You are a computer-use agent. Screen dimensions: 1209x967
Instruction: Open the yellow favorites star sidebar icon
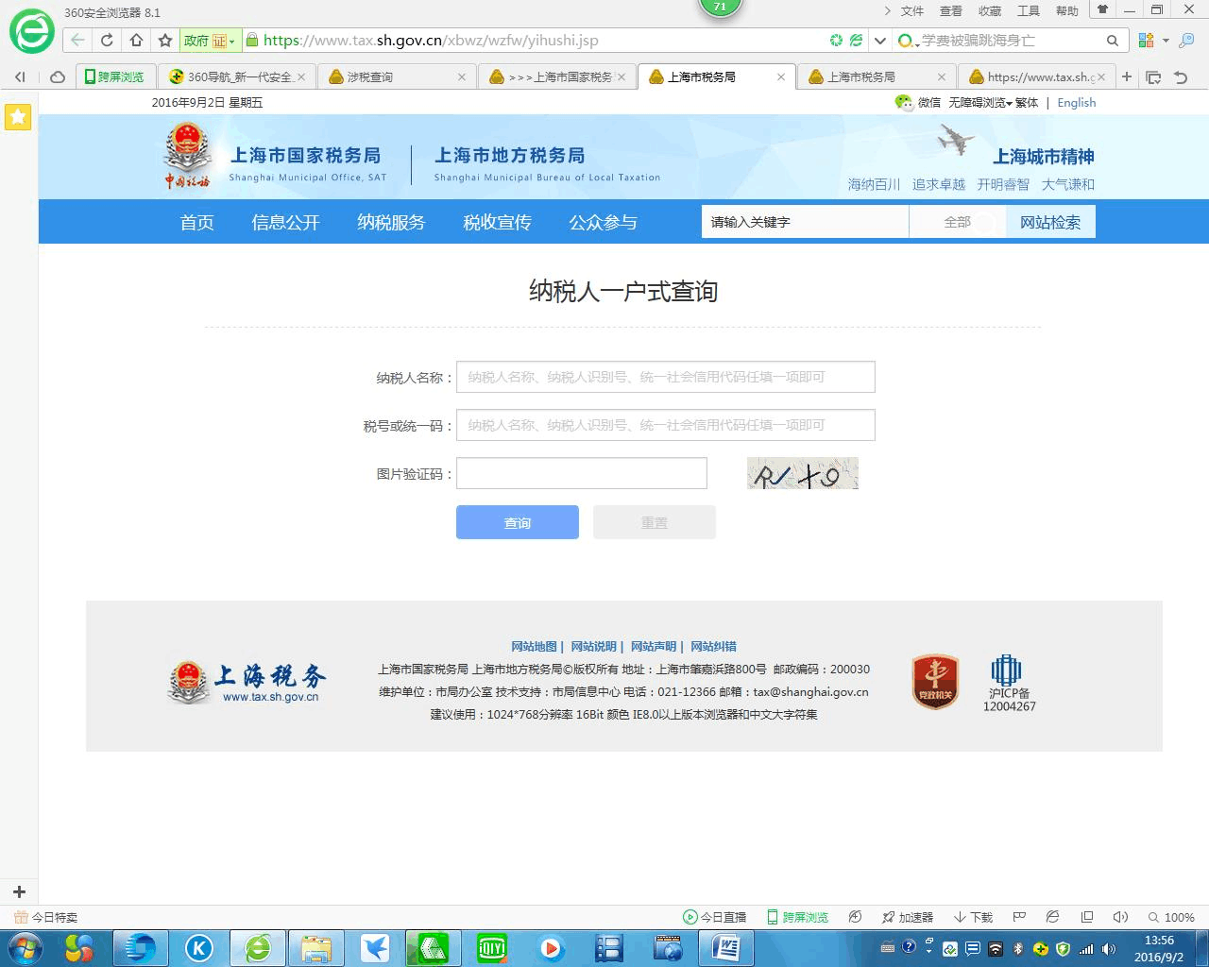(18, 117)
